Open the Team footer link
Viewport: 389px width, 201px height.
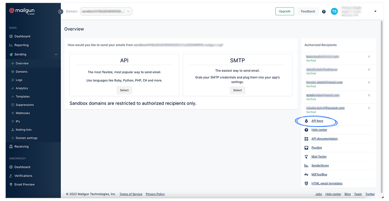[358, 194]
